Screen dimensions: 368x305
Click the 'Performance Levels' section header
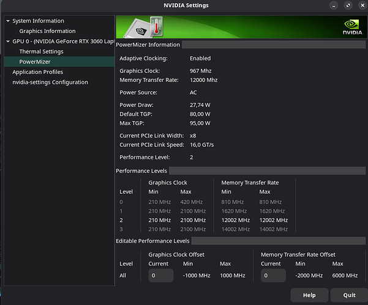141,171
